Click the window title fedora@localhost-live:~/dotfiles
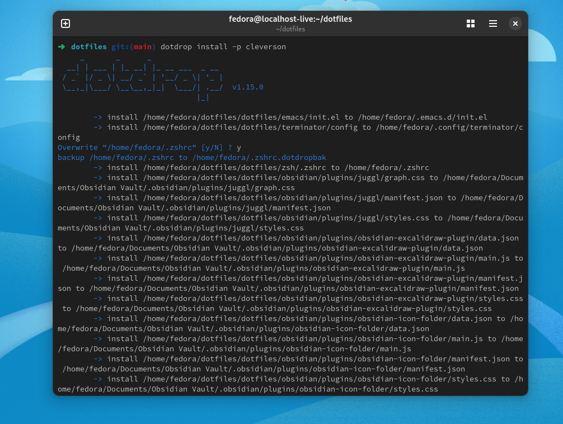The width and height of the screenshot is (563, 424). [x=290, y=18]
